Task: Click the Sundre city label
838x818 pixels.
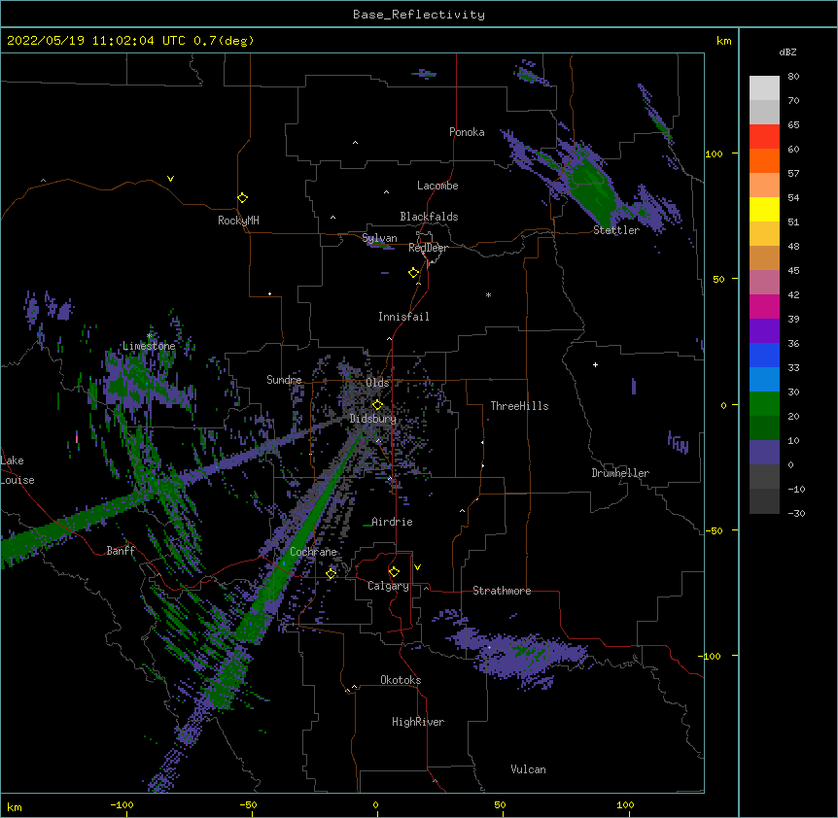Action: click(284, 380)
